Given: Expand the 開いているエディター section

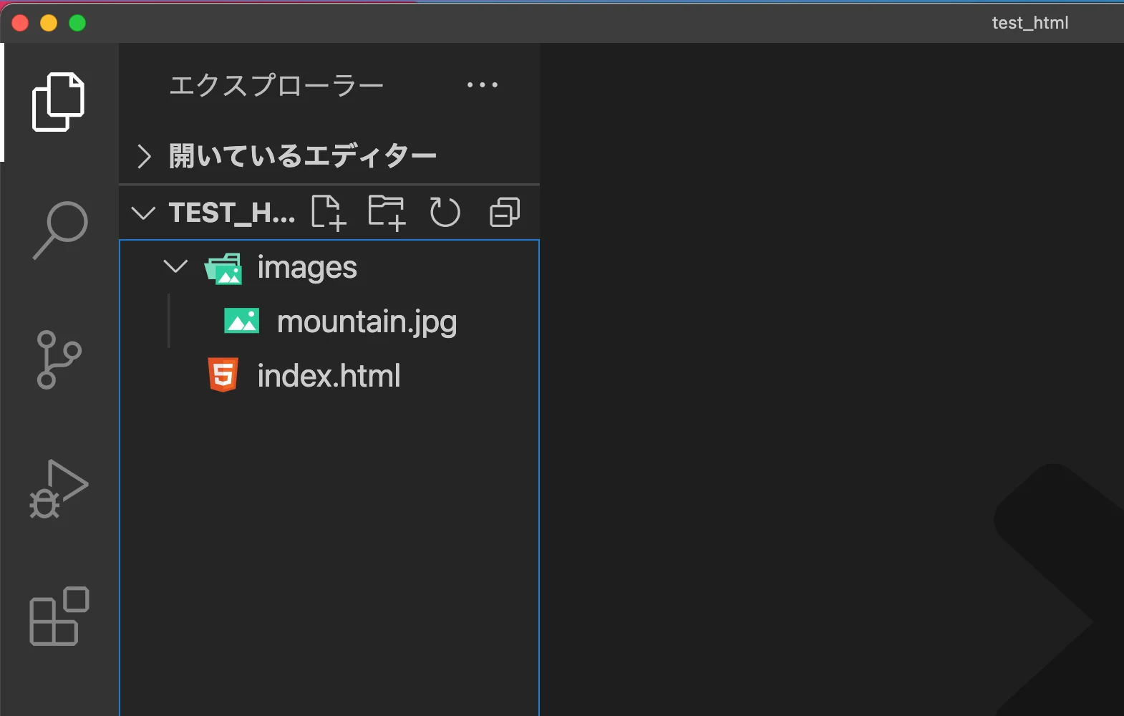Looking at the screenshot, I should coord(329,155).
